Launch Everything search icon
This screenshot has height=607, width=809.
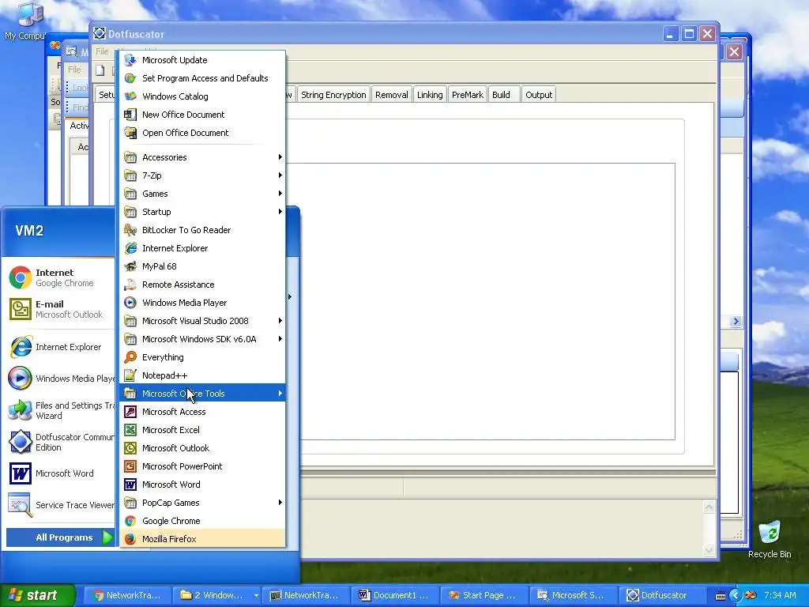[x=130, y=357]
